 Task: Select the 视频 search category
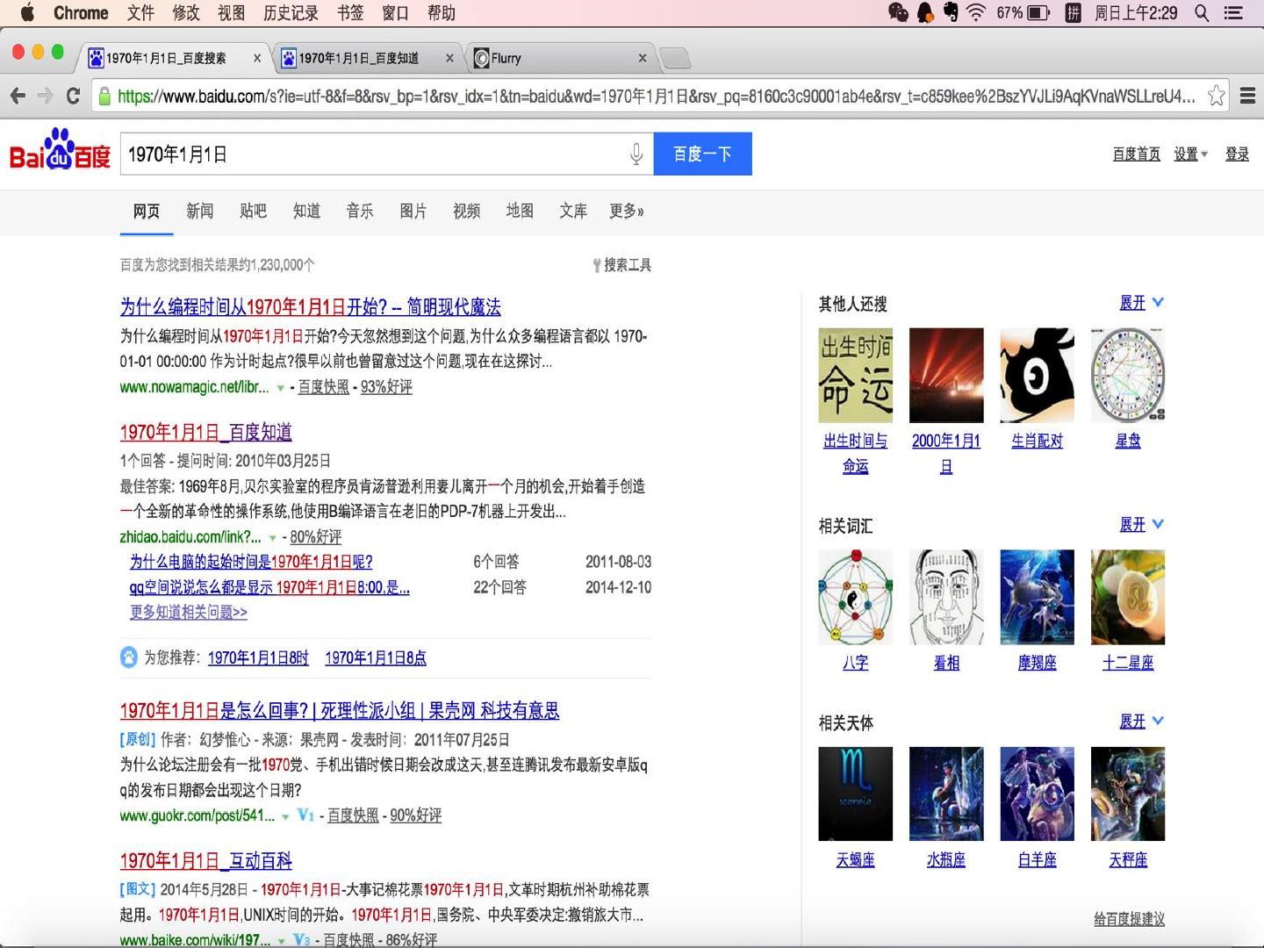tap(467, 211)
